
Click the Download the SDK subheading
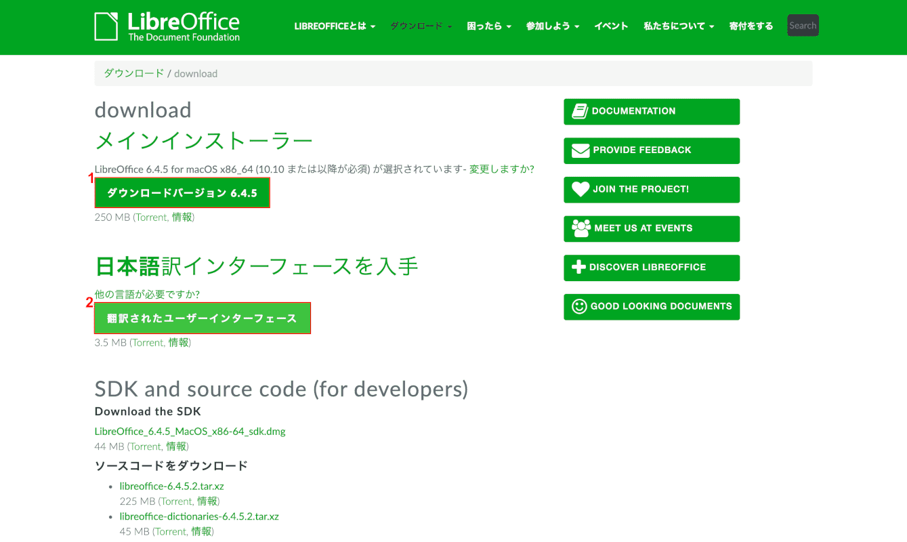[x=148, y=411]
